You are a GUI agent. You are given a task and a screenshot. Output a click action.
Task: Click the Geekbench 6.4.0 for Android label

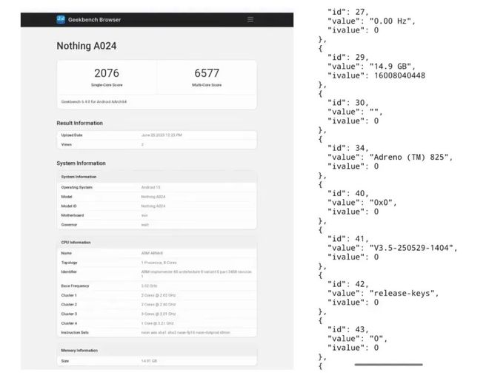coord(94,102)
